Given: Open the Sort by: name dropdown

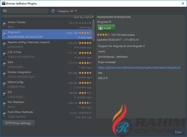Looking at the screenshot, I should [x=84, y=17].
